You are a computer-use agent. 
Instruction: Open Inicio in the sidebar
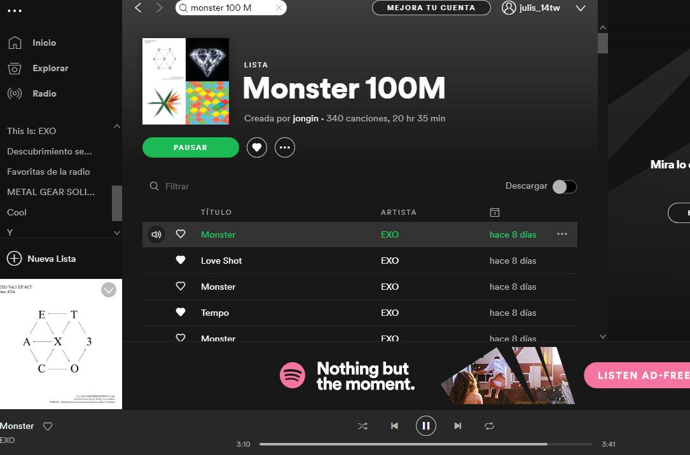click(44, 43)
